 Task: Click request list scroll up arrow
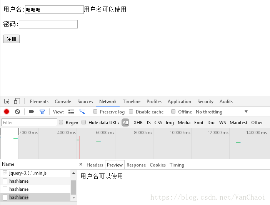point(73,173)
